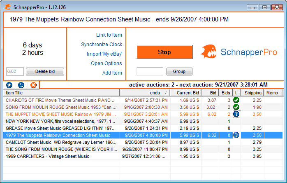Screen dimensions: 287x183
Task: Click Synchronize Clock link
Action: tap(102, 45)
